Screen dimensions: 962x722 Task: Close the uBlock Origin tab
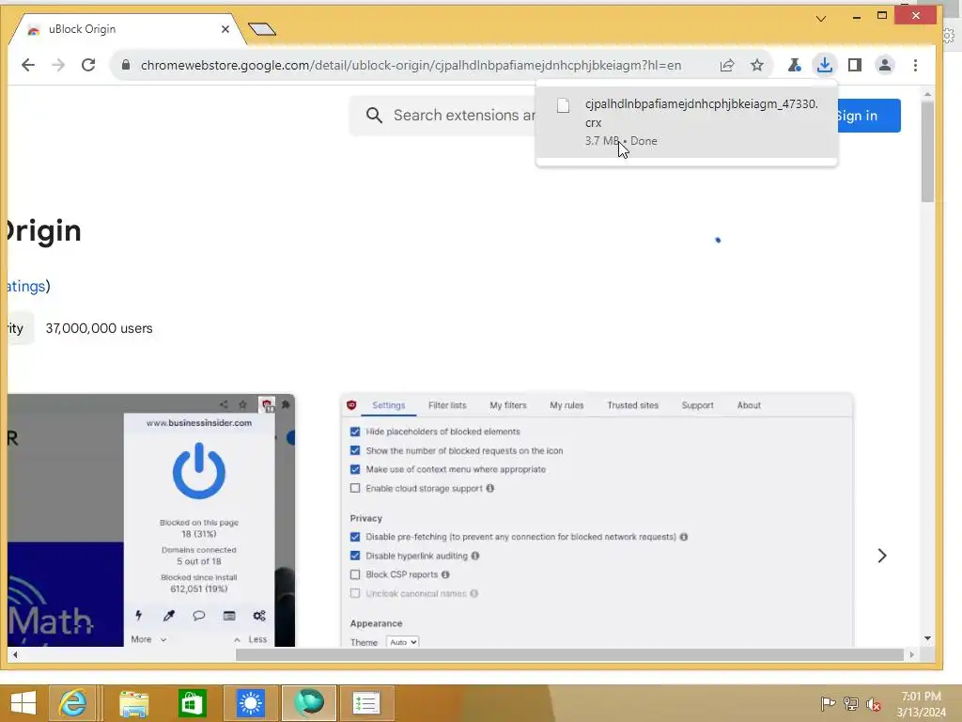coord(225,29)
